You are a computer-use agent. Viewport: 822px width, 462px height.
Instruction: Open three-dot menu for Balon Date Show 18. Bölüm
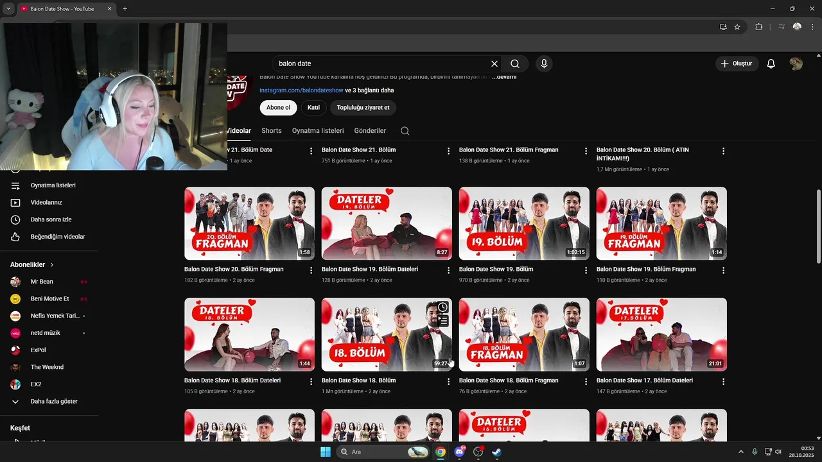pyautogui.click(x=448, y=381)
